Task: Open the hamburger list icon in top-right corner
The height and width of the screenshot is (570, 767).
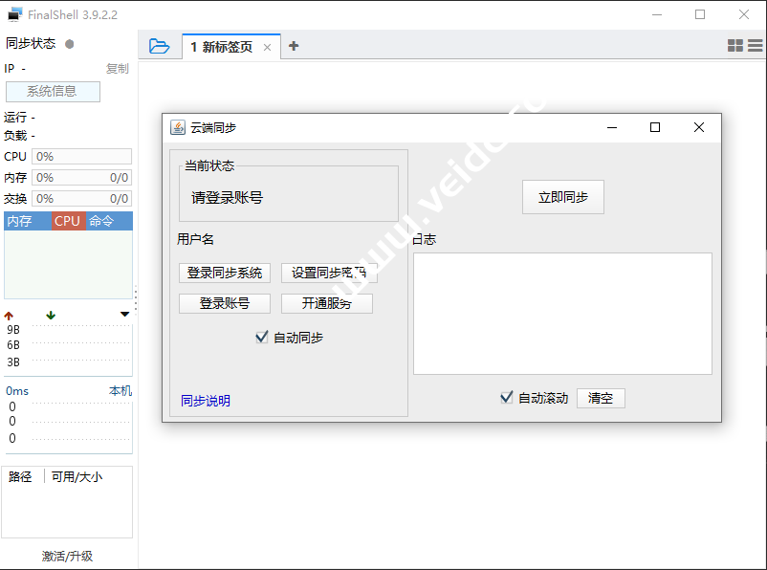Action: point(756,45)
